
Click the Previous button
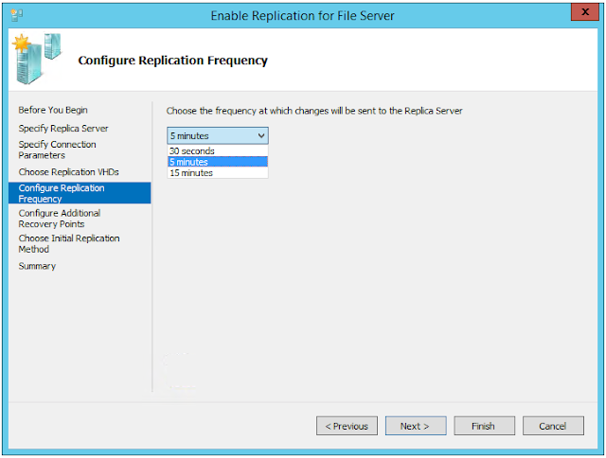coord(347,426)
